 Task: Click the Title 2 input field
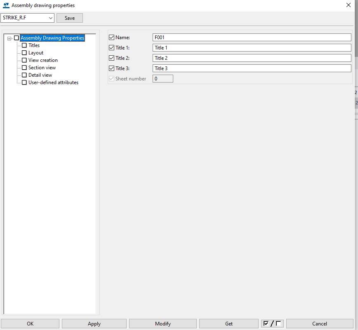[252, 58]
